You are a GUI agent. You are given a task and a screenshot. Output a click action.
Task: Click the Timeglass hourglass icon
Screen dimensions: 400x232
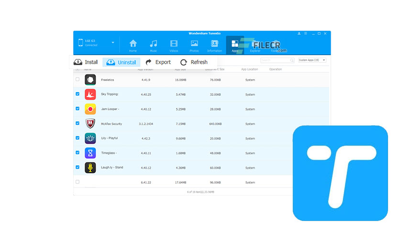click(90, 153)
